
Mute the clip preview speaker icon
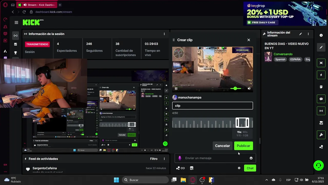coord(249,88)
